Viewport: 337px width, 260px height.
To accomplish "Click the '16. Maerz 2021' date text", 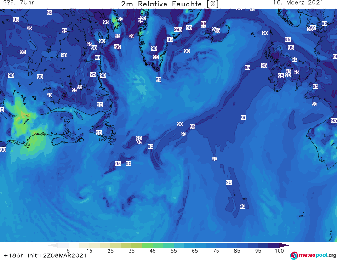I will click(298, 3).
